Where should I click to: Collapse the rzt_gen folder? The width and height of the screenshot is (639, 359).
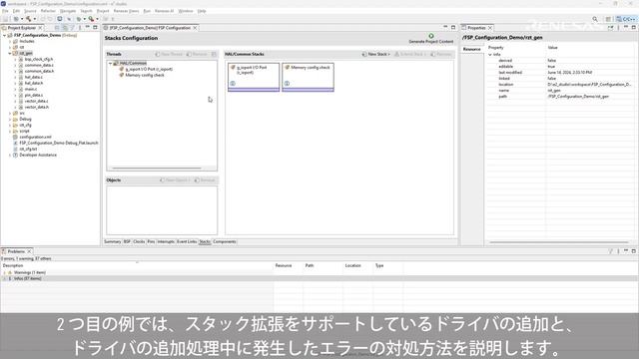10,53
